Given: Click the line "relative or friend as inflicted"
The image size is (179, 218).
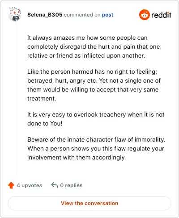Looking at the screenshot, I should coord(86,55).
